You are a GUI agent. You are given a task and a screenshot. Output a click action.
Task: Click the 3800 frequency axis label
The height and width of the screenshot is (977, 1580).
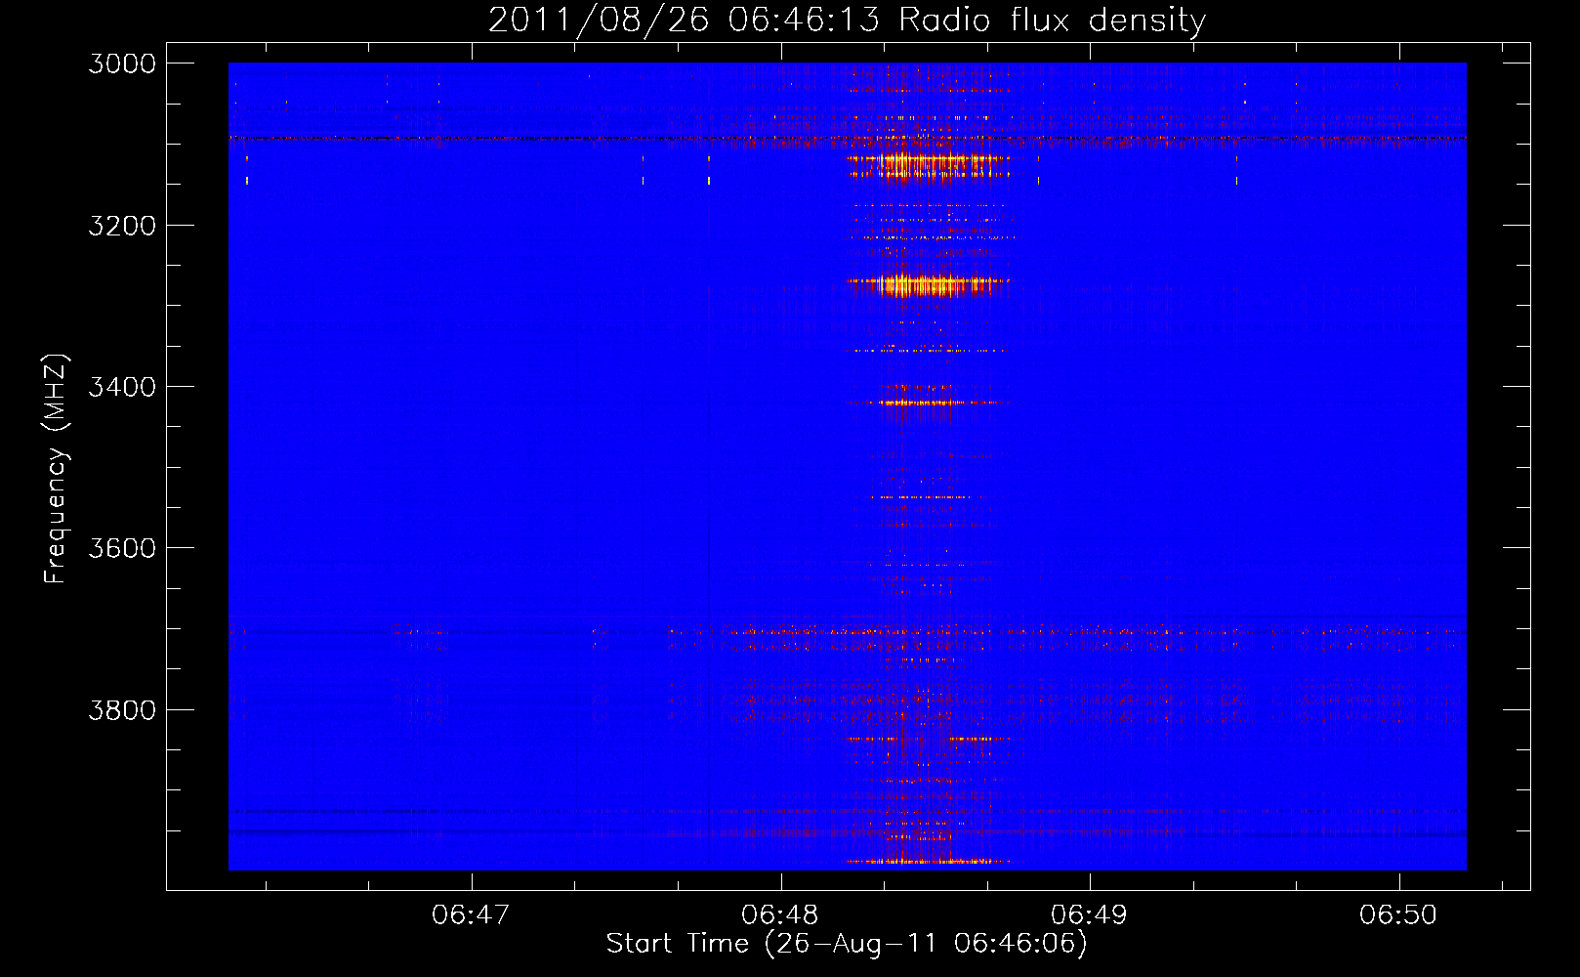122,710
